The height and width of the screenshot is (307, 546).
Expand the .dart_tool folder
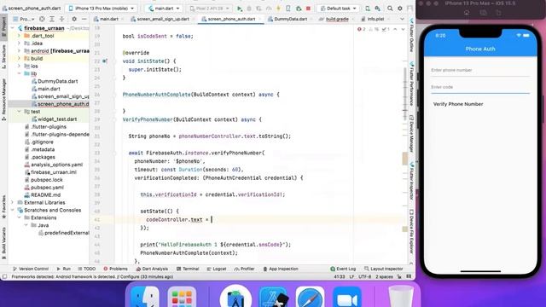tap(19, 36)
